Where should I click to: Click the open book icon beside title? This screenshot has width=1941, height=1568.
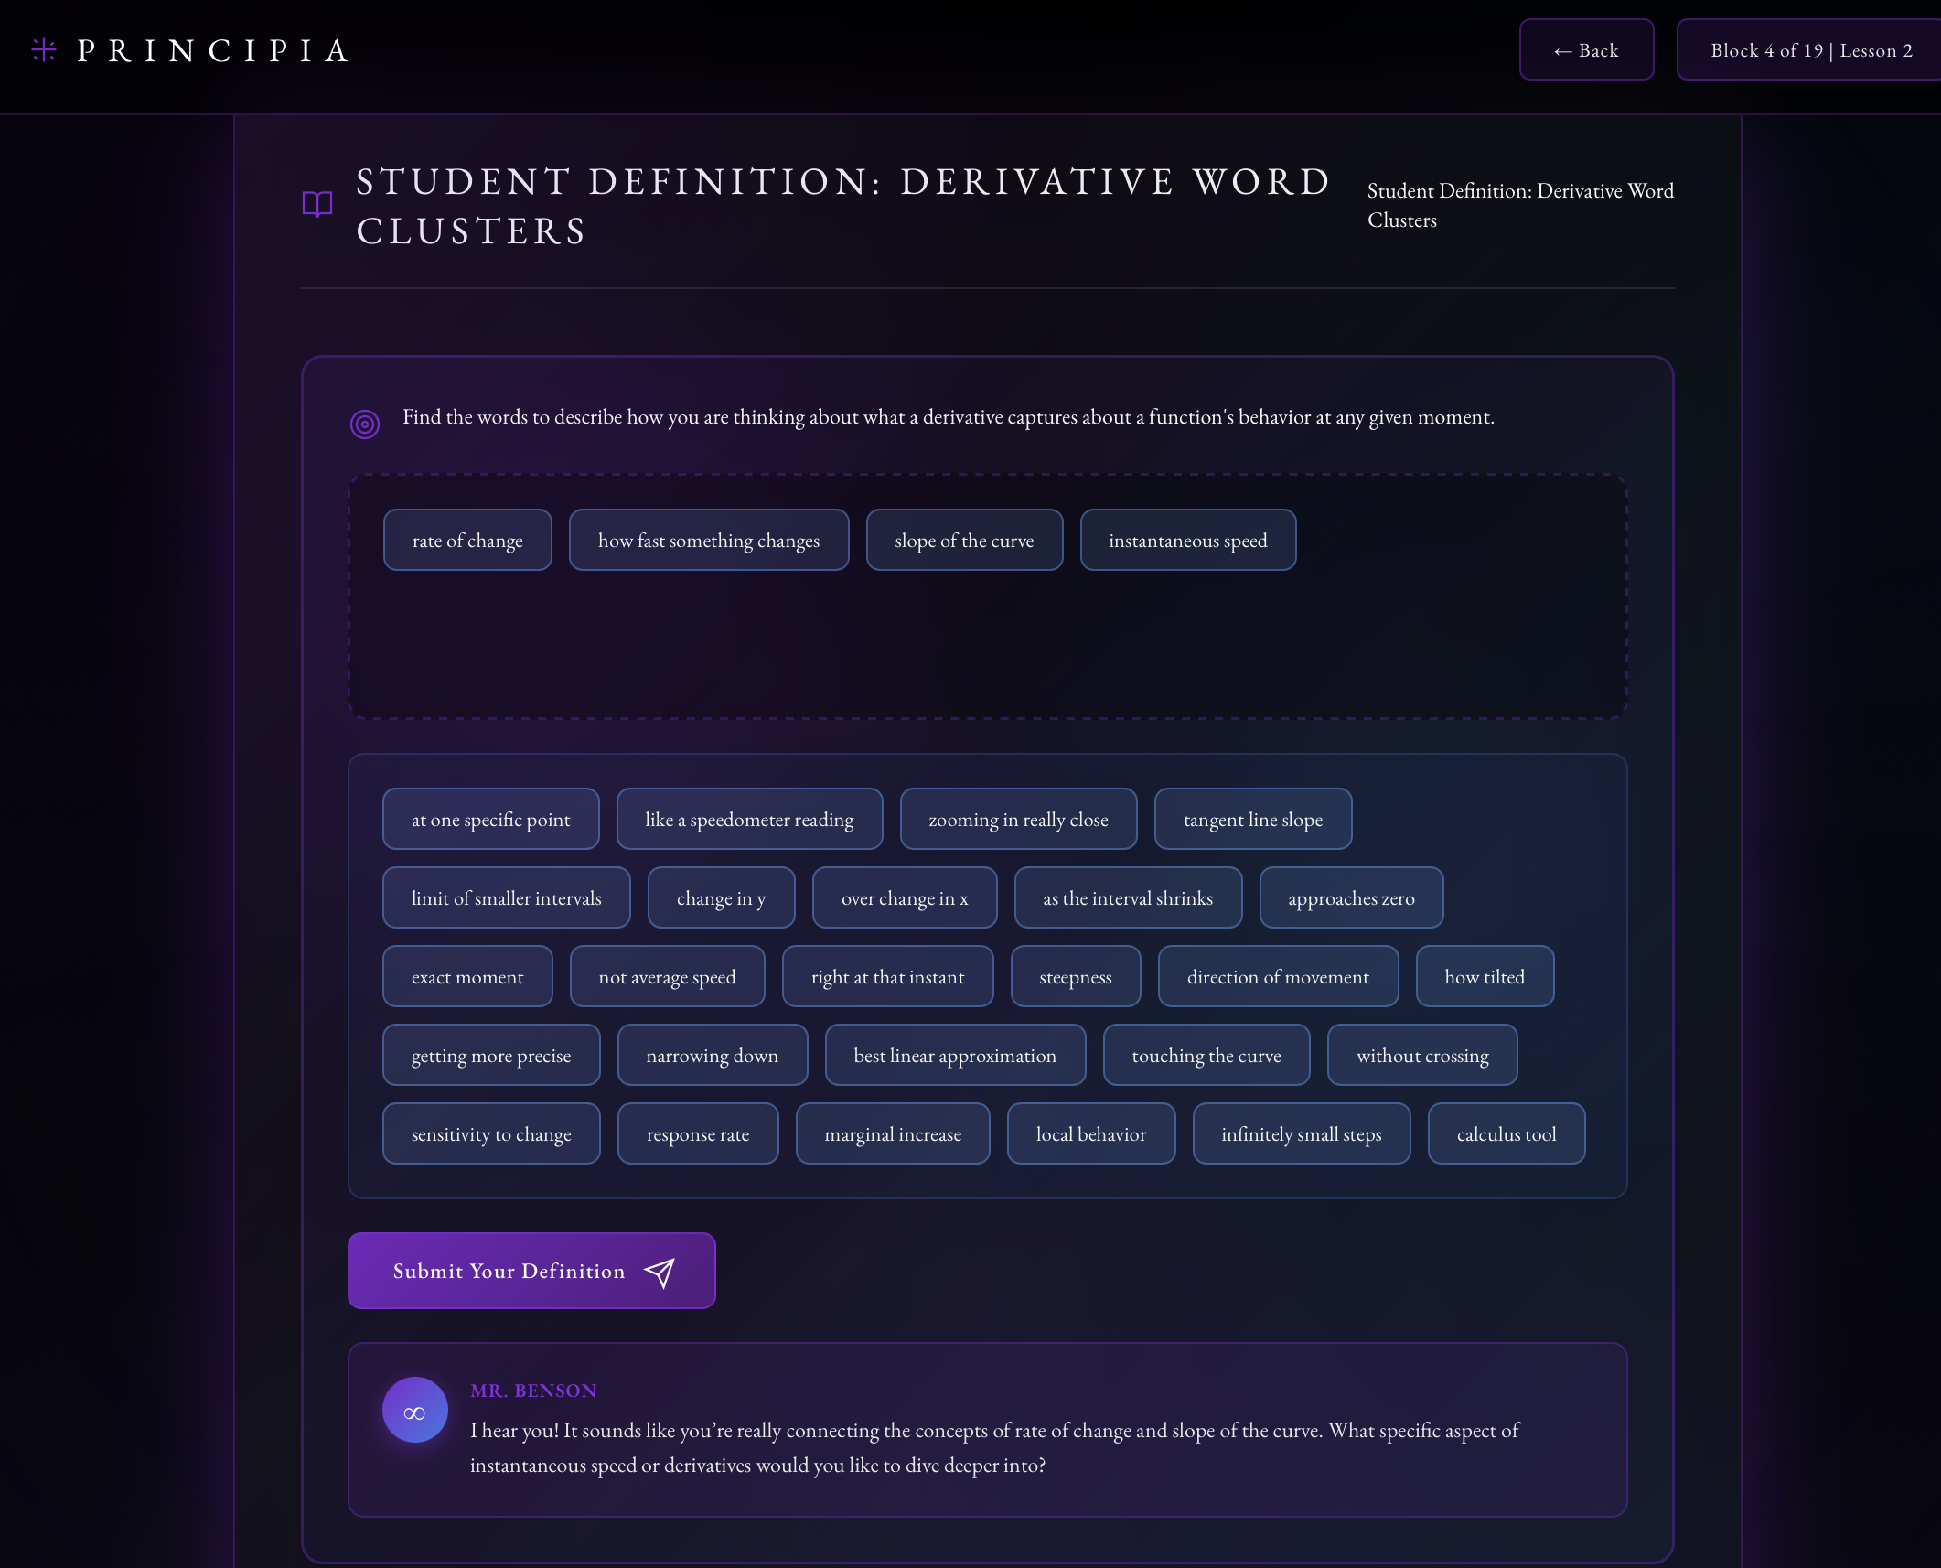316,204
